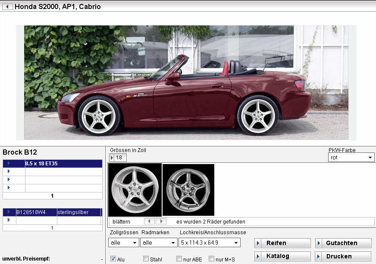Click the previous page arrow next to blättern
This screenshot has width=376, height=264.
pos(149,221)
